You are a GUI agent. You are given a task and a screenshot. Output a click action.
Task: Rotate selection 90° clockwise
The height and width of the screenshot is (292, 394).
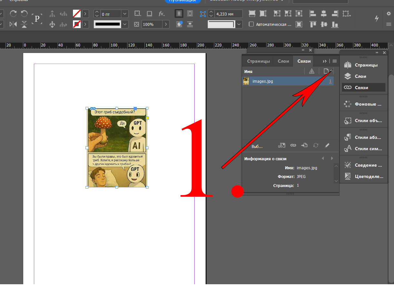14,14
